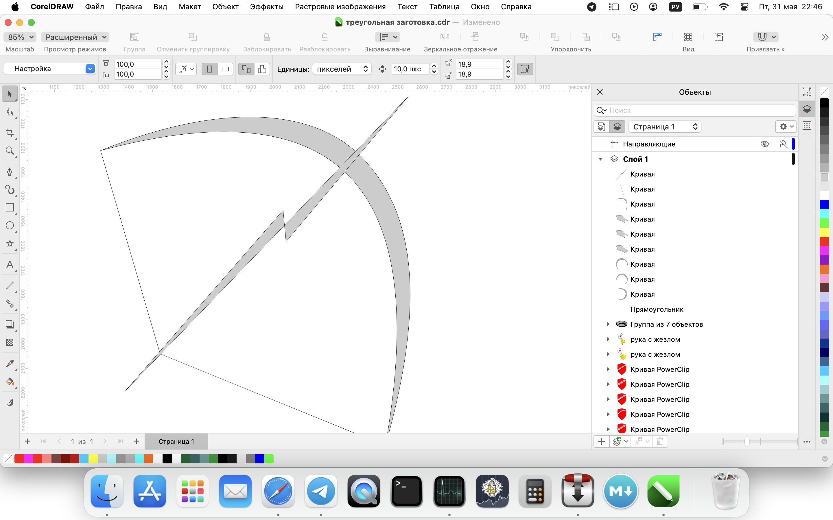Switch page to landscape orientation
This screenshot has height=520, width=833.
click(x=225, y=69)
